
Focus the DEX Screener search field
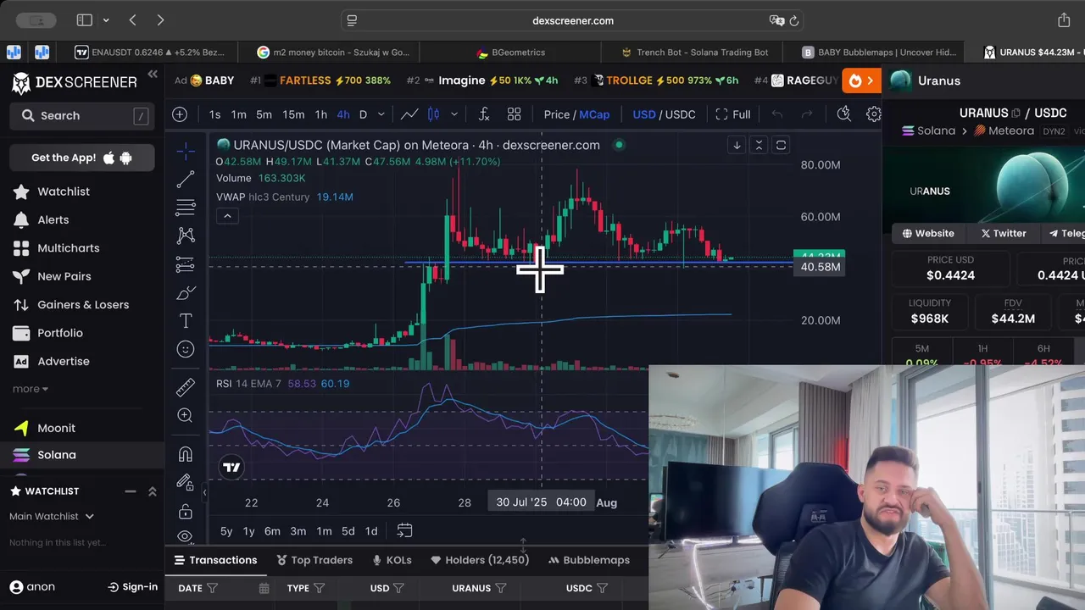(82, 116)
